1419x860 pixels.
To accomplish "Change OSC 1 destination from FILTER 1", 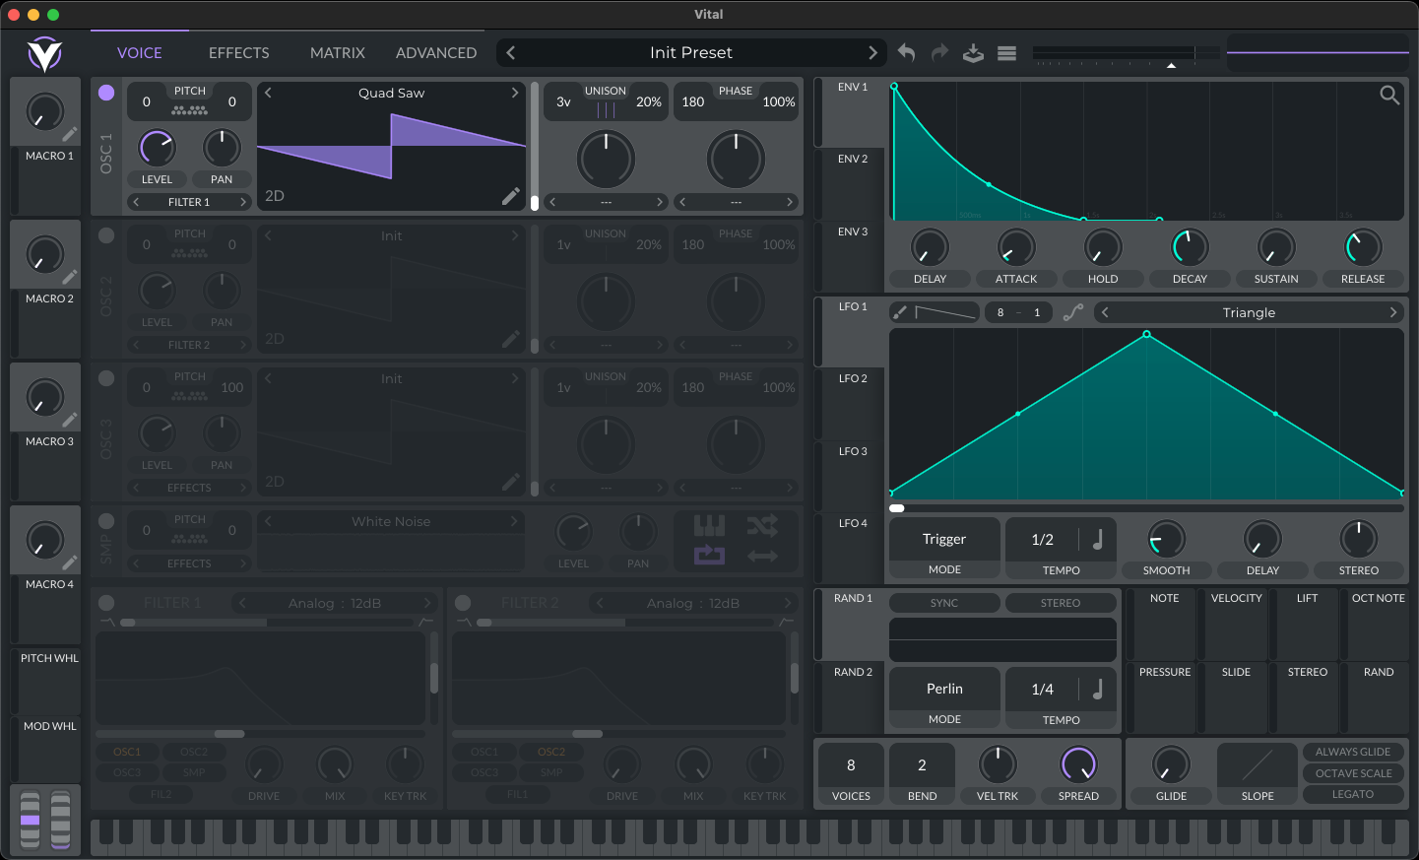I will coord(189,202).
